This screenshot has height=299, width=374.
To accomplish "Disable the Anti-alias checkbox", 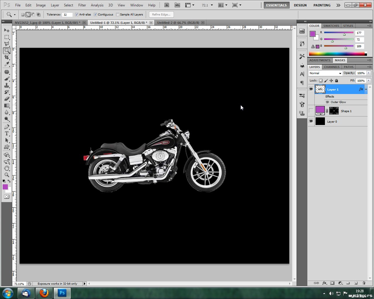I will click(77, 15).
